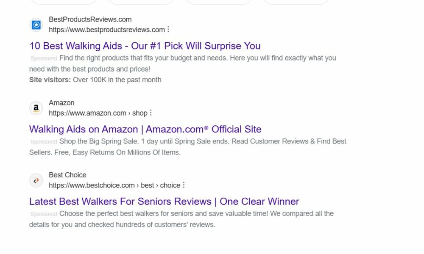Screen dimensions: 424x254
Task: Open the three-dot menu for the BestProductsReviews result
Action: pyautogui.click(x=169, y=29)
